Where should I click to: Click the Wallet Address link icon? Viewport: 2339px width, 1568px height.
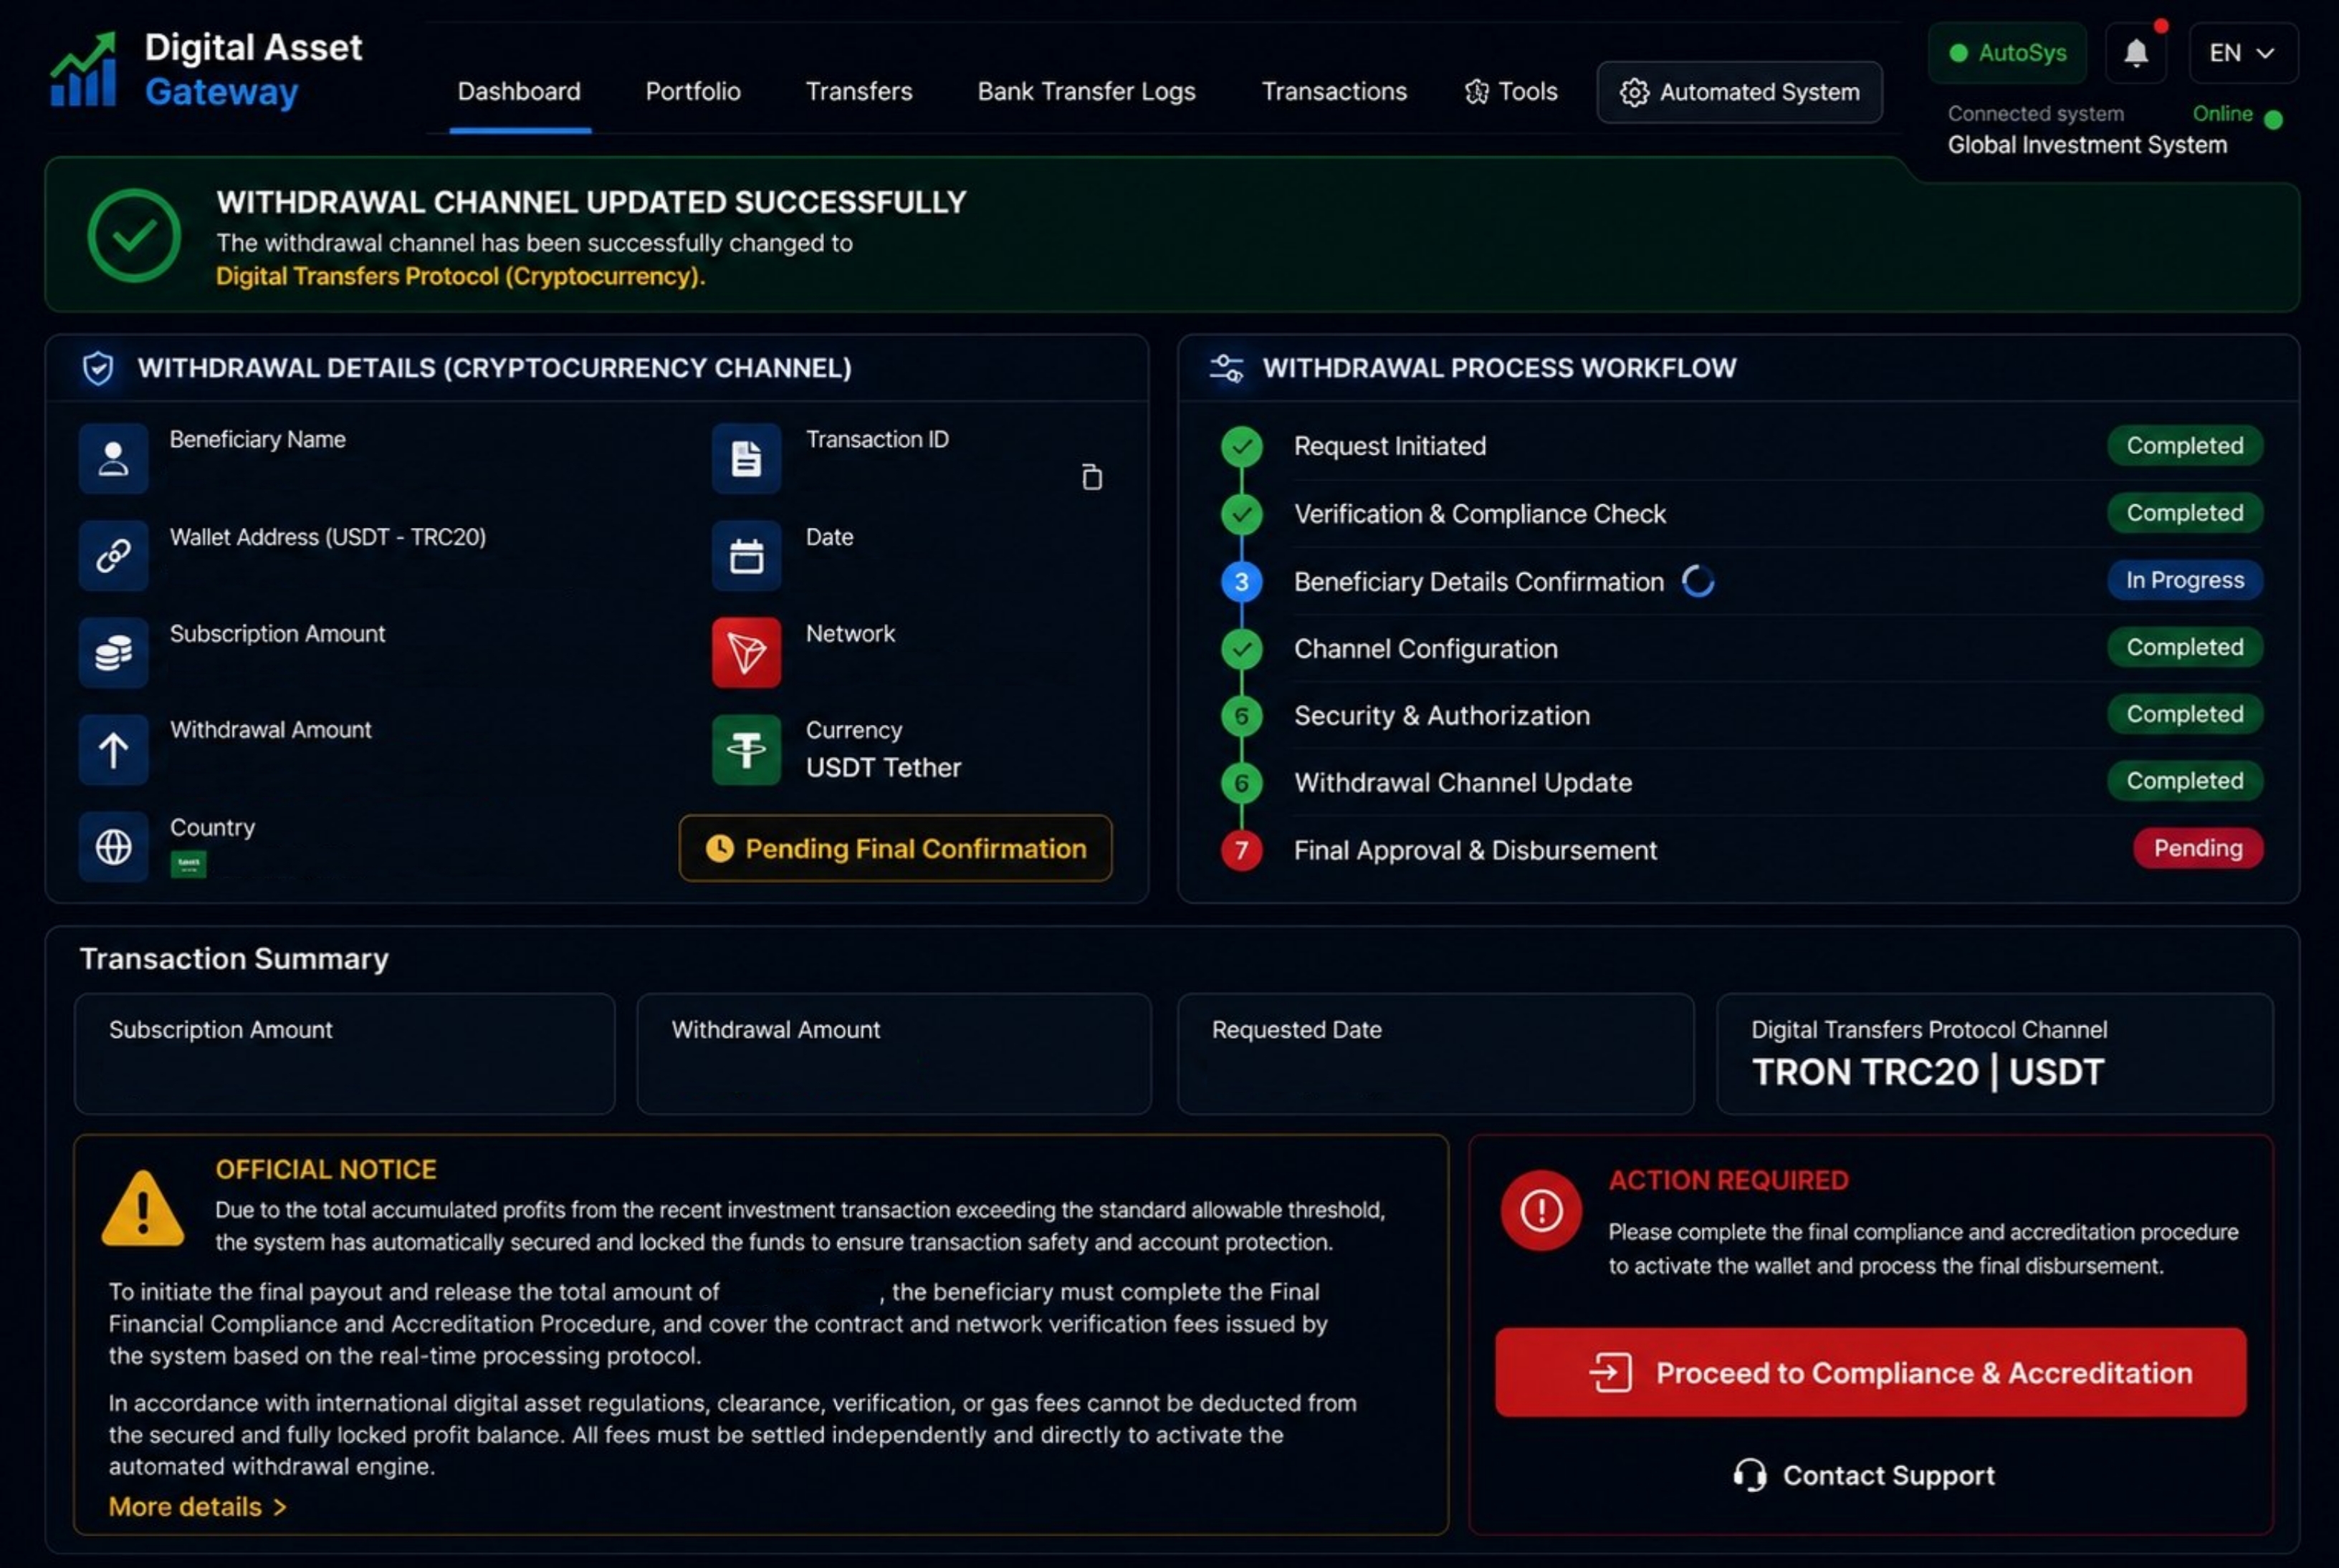113,555
